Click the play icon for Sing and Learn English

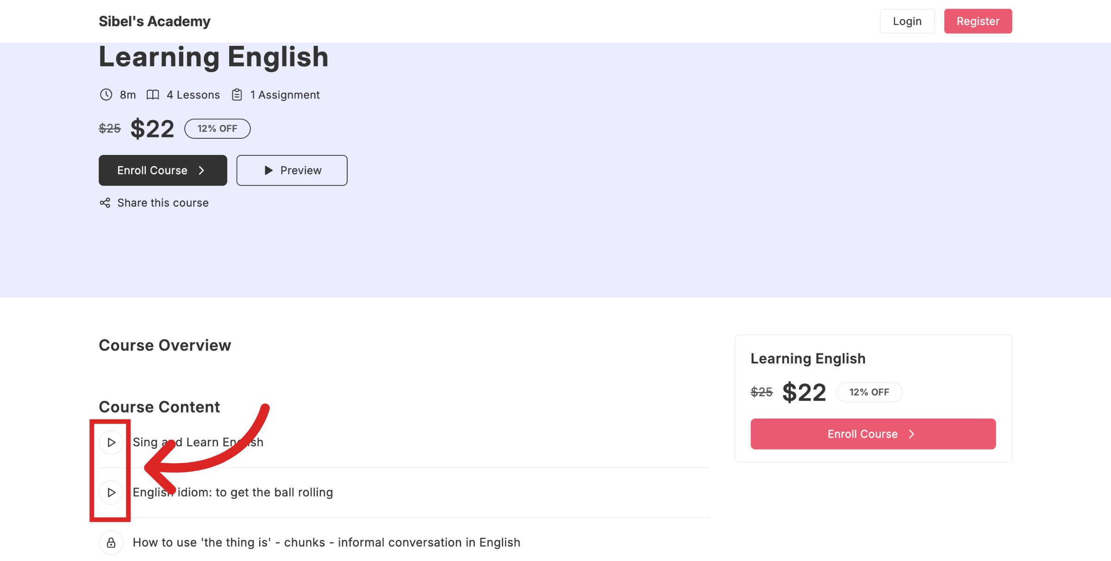[111, 442]
